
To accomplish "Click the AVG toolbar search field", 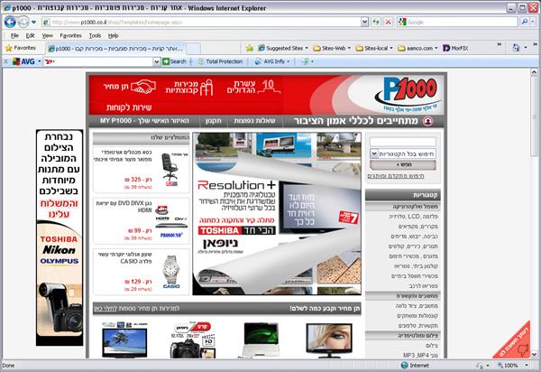I will point(97,61).
